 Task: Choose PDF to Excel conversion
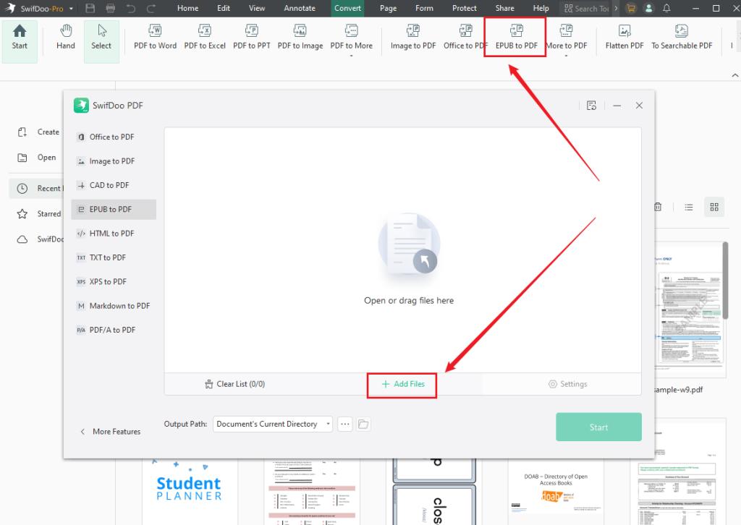pos(205,38)
